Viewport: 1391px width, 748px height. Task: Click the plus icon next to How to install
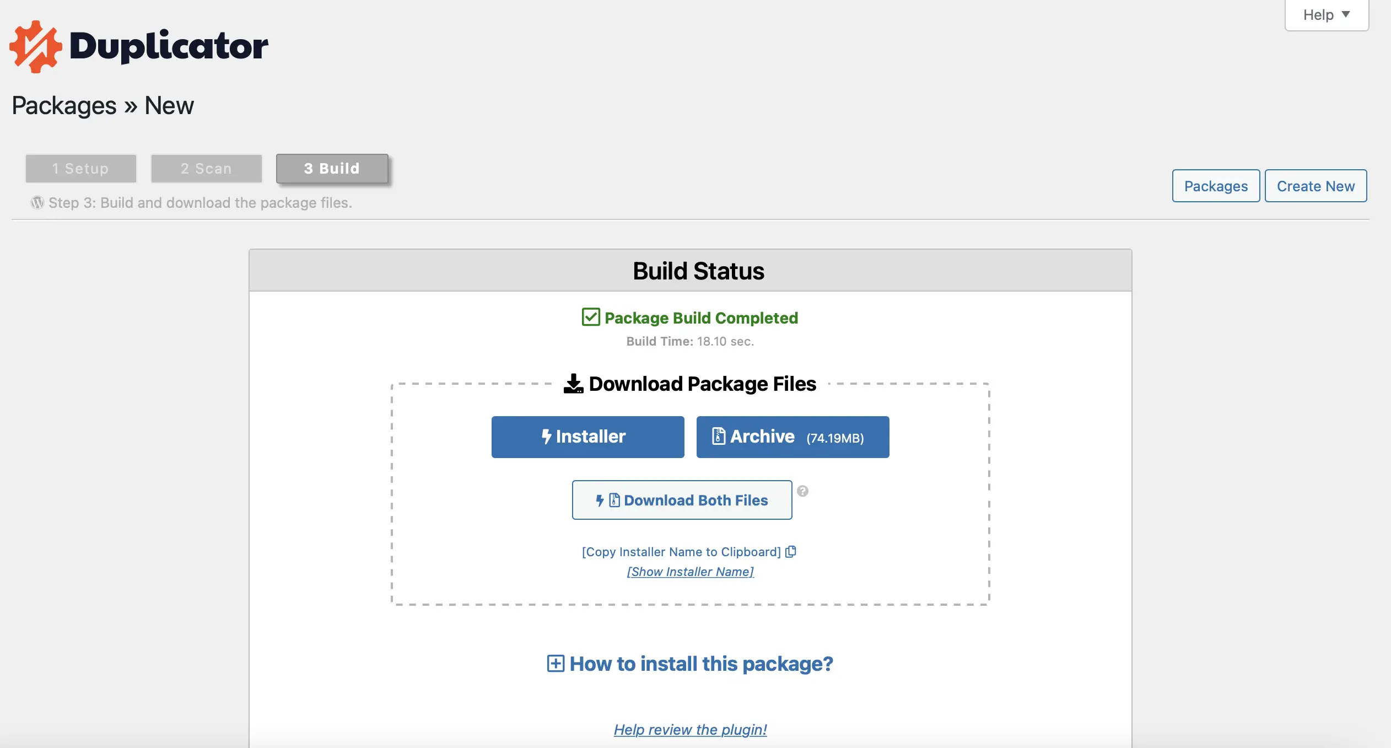pyautogui.click(x=556, y=663)
